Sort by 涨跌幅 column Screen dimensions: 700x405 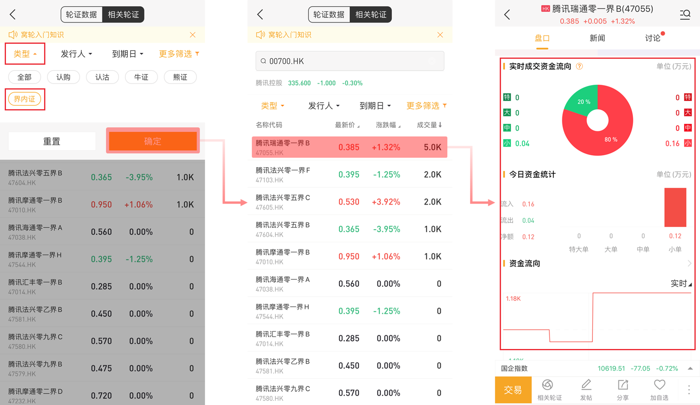coord(388,125)
